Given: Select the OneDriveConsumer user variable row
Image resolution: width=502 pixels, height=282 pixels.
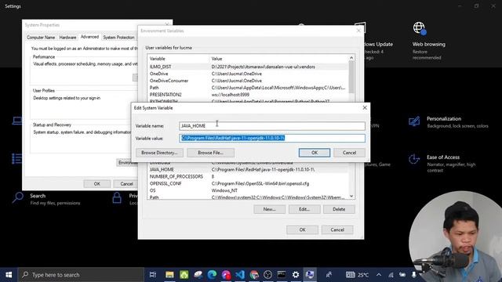Looking at the screenshot, I should pos(248,81).
